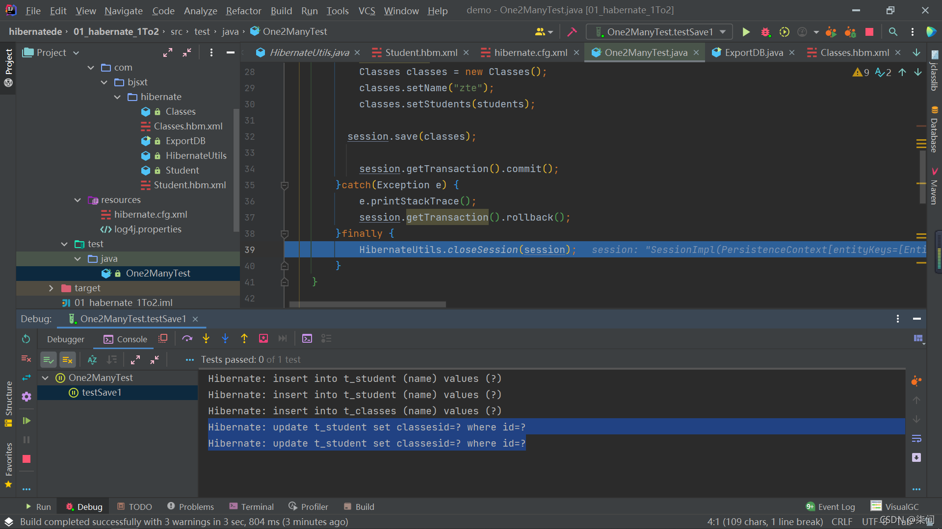Step over in the debugger toolbar
This screenshot has height=529, width=942.
click(187, 338)
